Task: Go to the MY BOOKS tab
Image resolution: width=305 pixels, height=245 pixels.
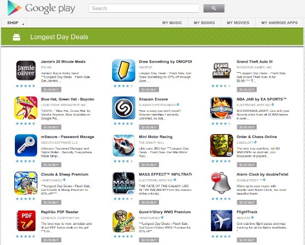Action: [204, 23]
